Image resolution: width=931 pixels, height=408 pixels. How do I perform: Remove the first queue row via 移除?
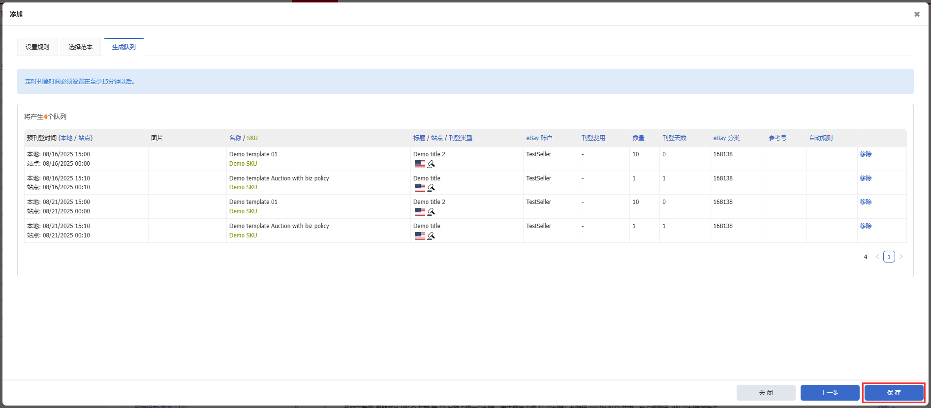click(x=866, y=154)
